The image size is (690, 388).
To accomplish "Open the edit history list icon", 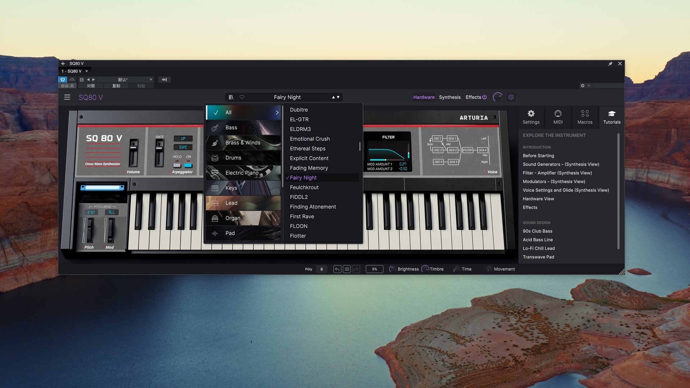I will click(x=347, y=269).
